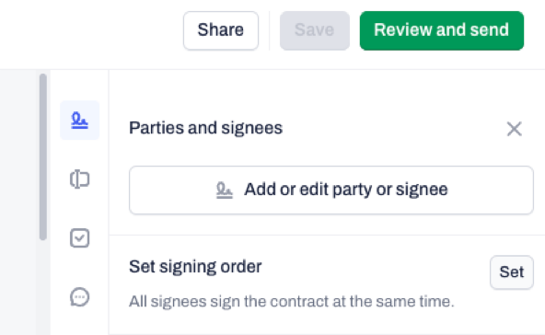Open the Parties and signees sidebar tab
The height and width of the screenshot is (335, 545).
click(79, 121)
